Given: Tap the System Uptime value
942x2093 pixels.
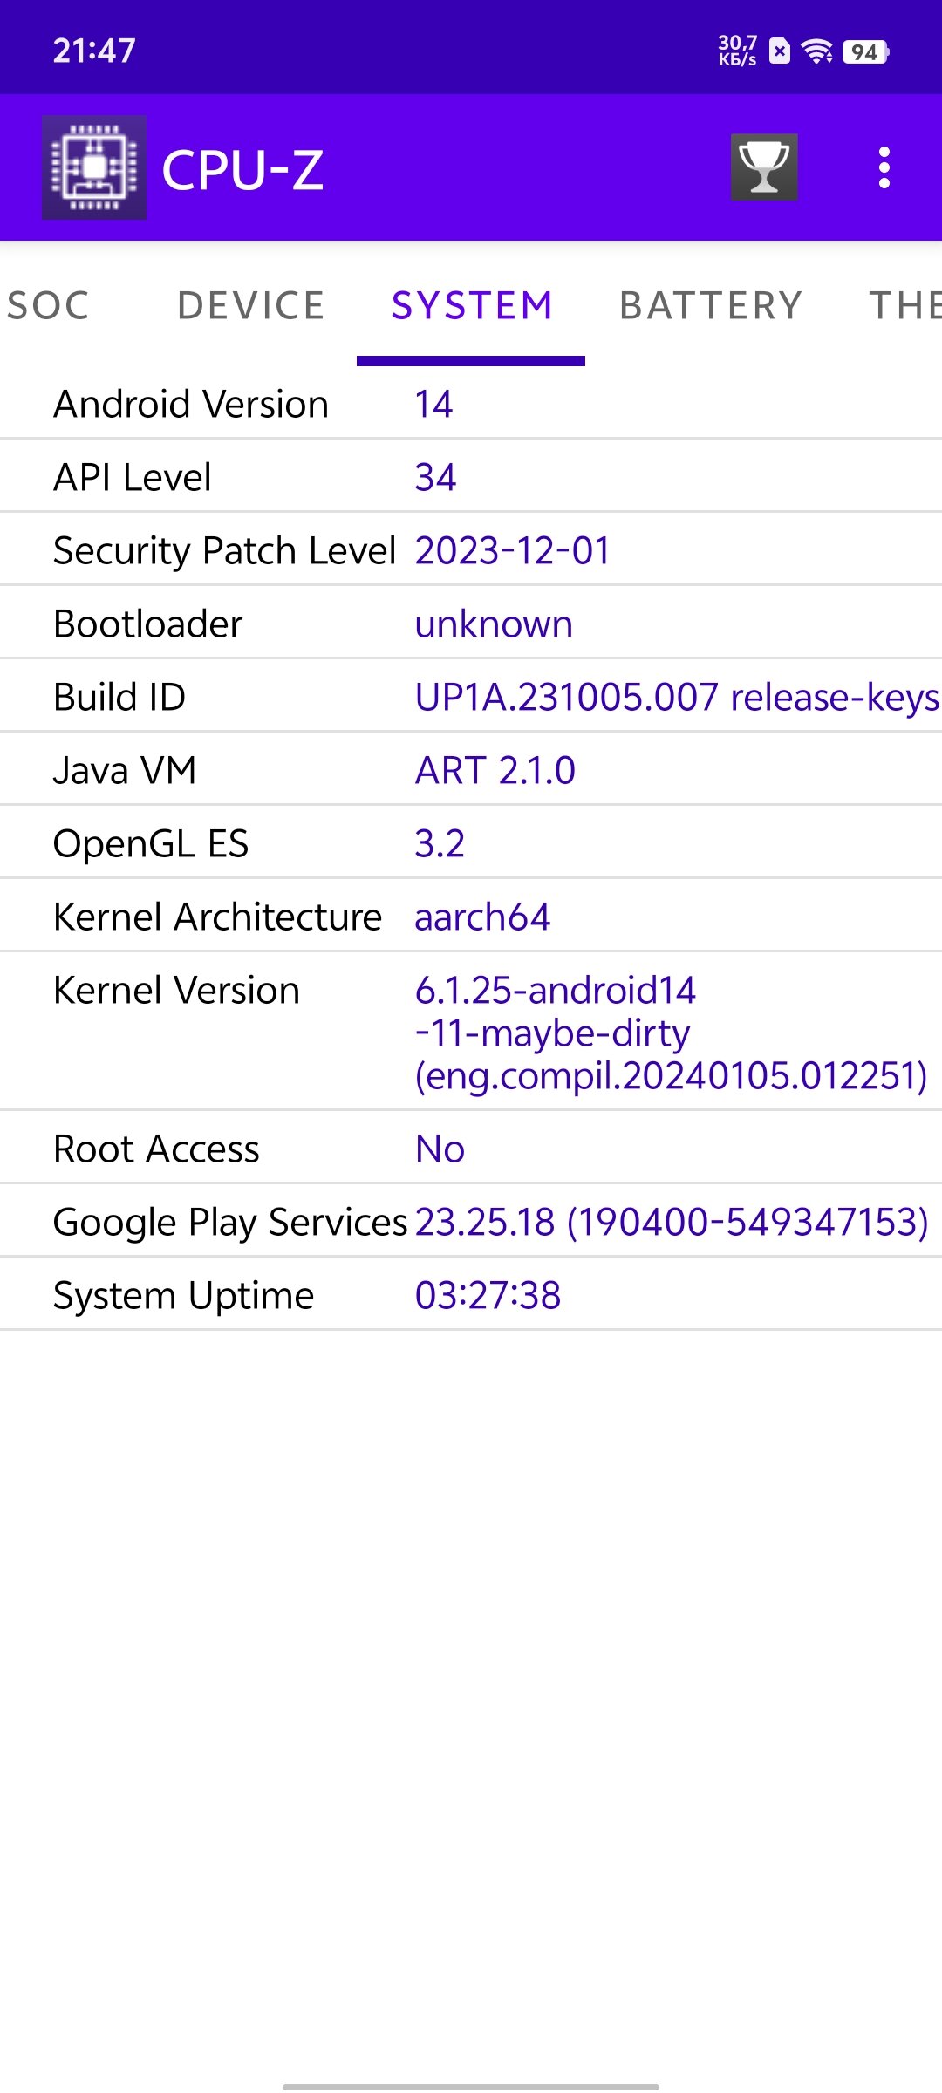Looking at the screenshot, I should (488, 1295).
